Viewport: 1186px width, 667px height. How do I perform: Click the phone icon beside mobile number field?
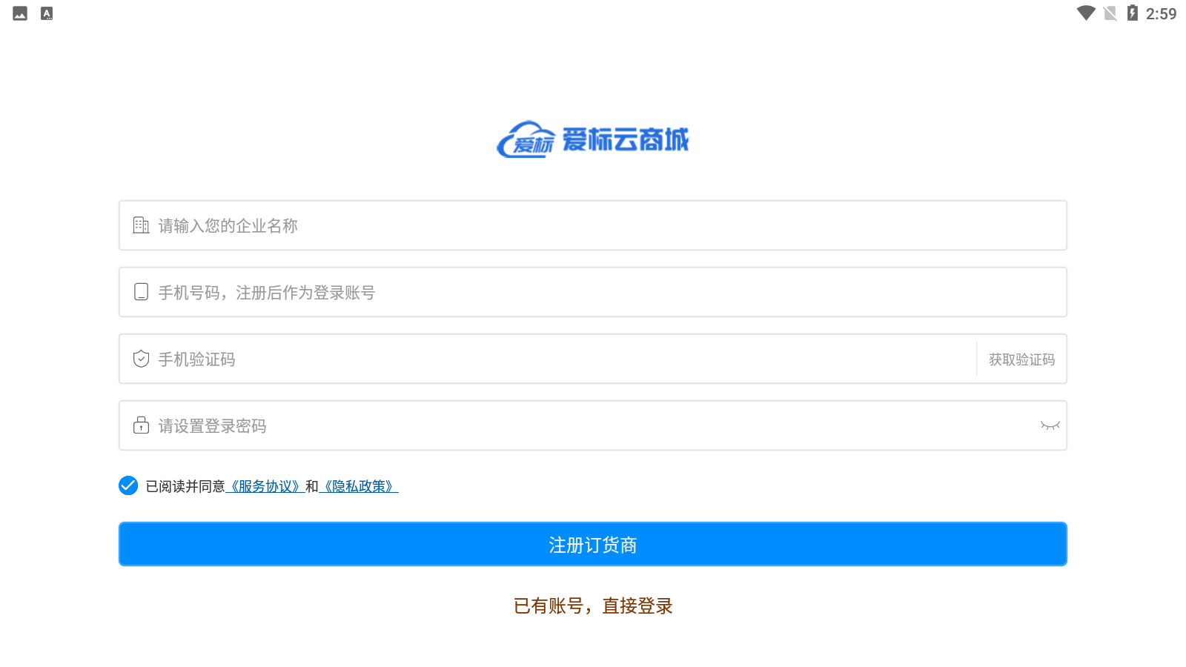coord(140,292)
